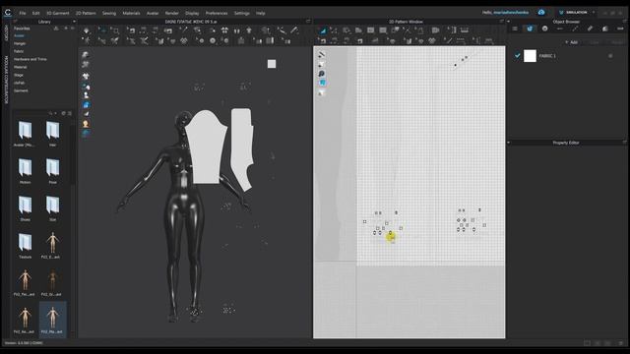
Task: Click the first icon in 3D toolbar's second row
Action: point(86,40)
